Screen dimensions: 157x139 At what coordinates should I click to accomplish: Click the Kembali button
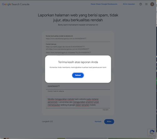(x=98, y=121)
